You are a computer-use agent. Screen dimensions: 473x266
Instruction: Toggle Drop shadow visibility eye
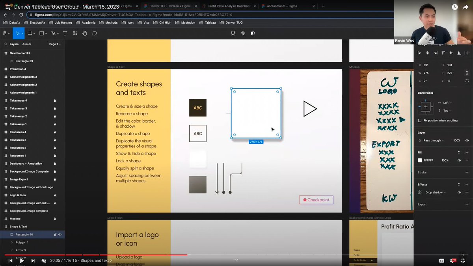tap(459, 192)
